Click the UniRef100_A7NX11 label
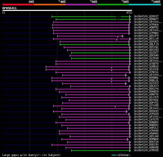Screen dimensions: 163x157 (x=146, y=72)
